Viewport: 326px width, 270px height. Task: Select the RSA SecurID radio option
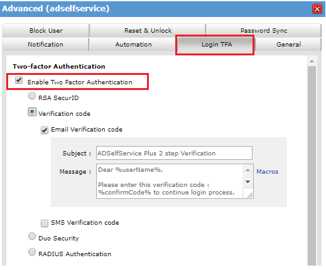coord(32,96)
